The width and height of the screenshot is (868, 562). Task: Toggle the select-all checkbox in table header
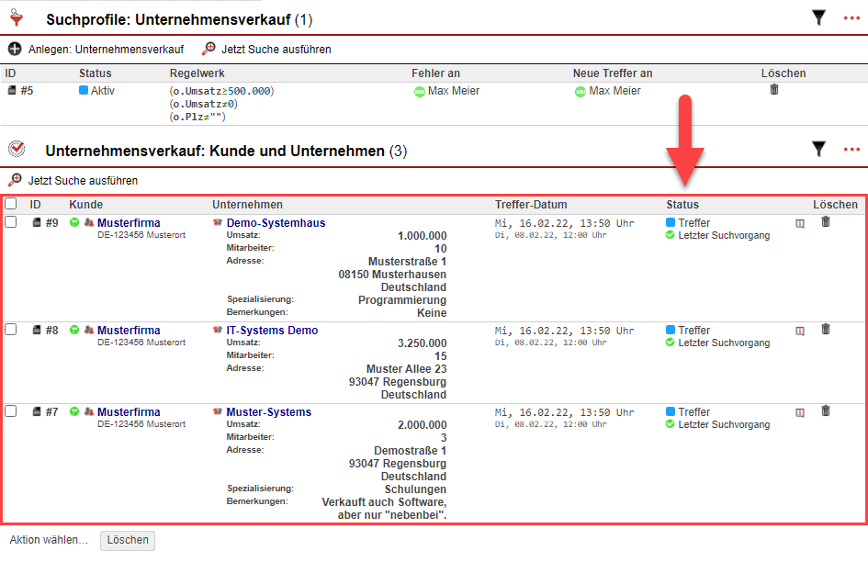click(x=11, y=204)
